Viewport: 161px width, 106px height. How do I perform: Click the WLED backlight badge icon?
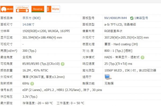7,9
